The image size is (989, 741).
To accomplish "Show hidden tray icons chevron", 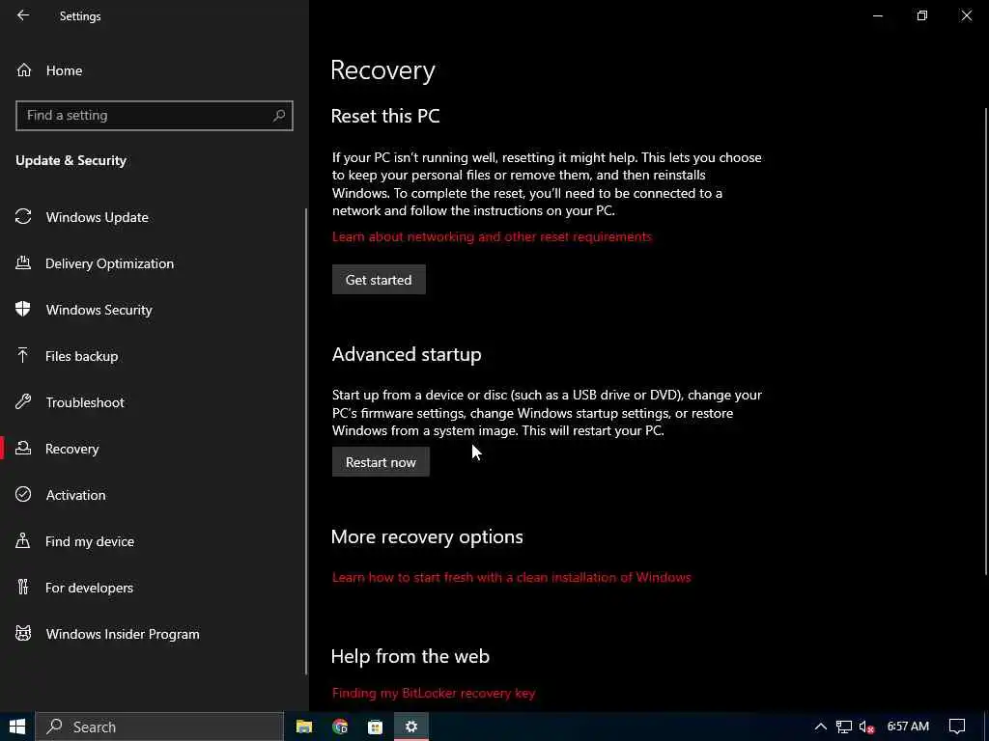I will tap(821, 727).
